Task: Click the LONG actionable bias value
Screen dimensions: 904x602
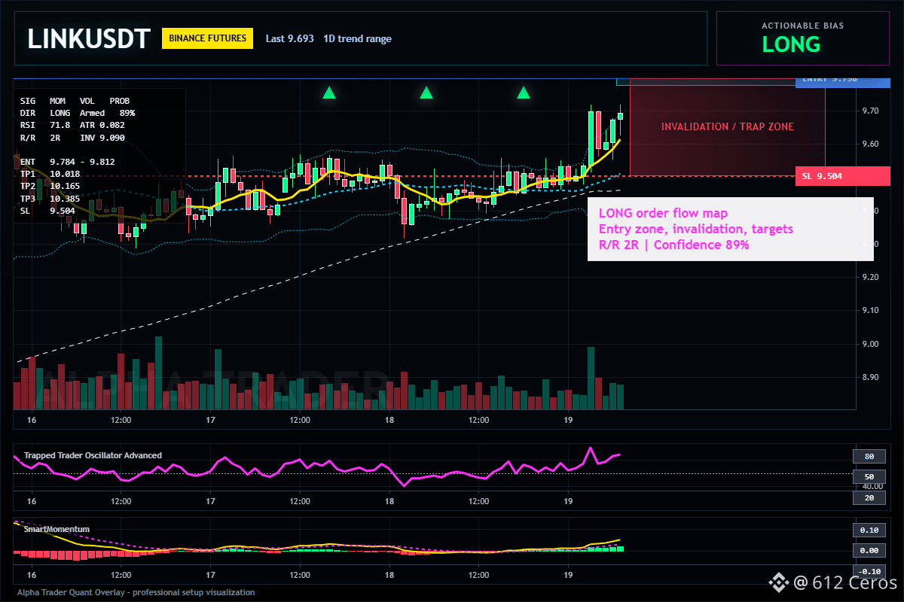Action: click(791, 44)
